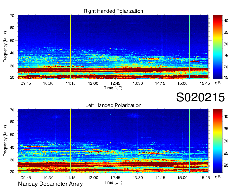Click 'Frequency (MHz)' axis label of Left Handed plot

point(5,141)
